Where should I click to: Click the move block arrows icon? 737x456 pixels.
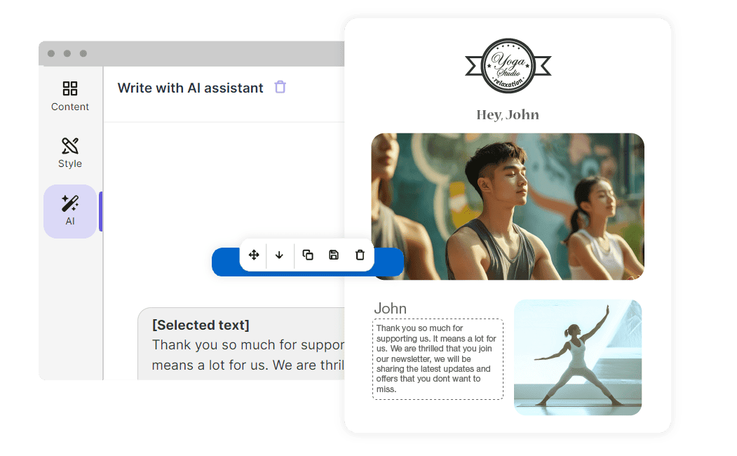(x=254, y=255)
